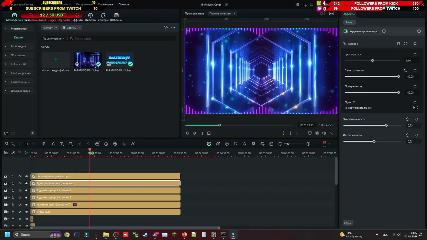The image size is (427, 240).
Task: Open the Стикеры stickers tab
Action: coord(103,17)
